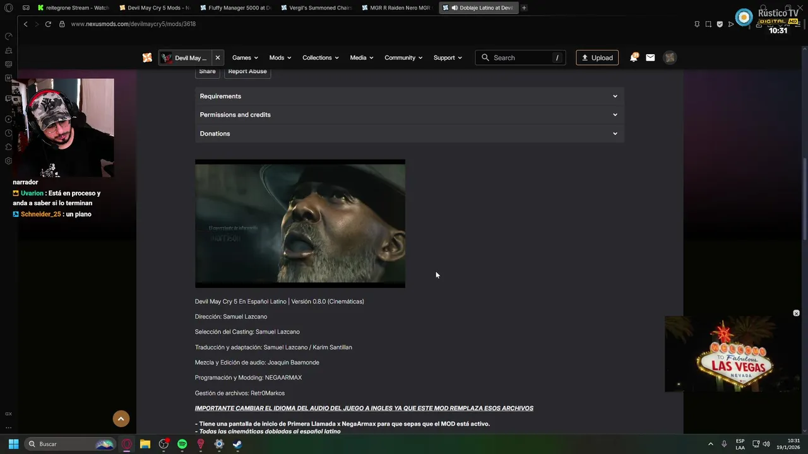Open the Support dropdown menu
808x454 pixels.
pyautogui.click(x=448, y=57)
